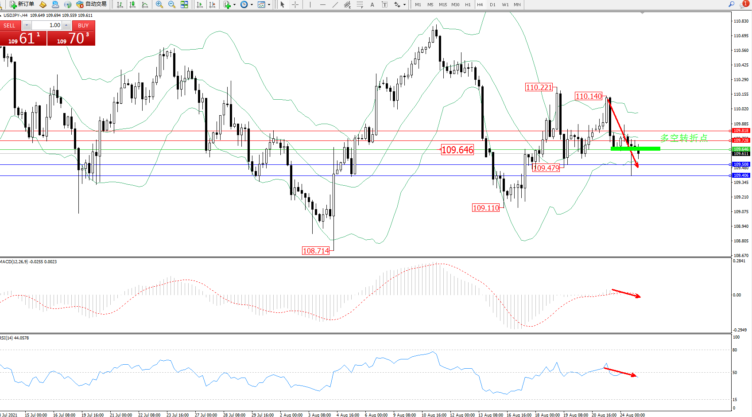Viewport: 752px width, 417px height.
Task: Switch to the D1 timeframe
Action: point(492,4)
